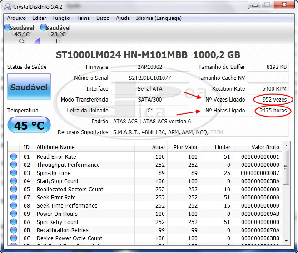Click the Rotation Rate field 5400 RPM
This screenshot has height=253, width=298.
point(268,88)
